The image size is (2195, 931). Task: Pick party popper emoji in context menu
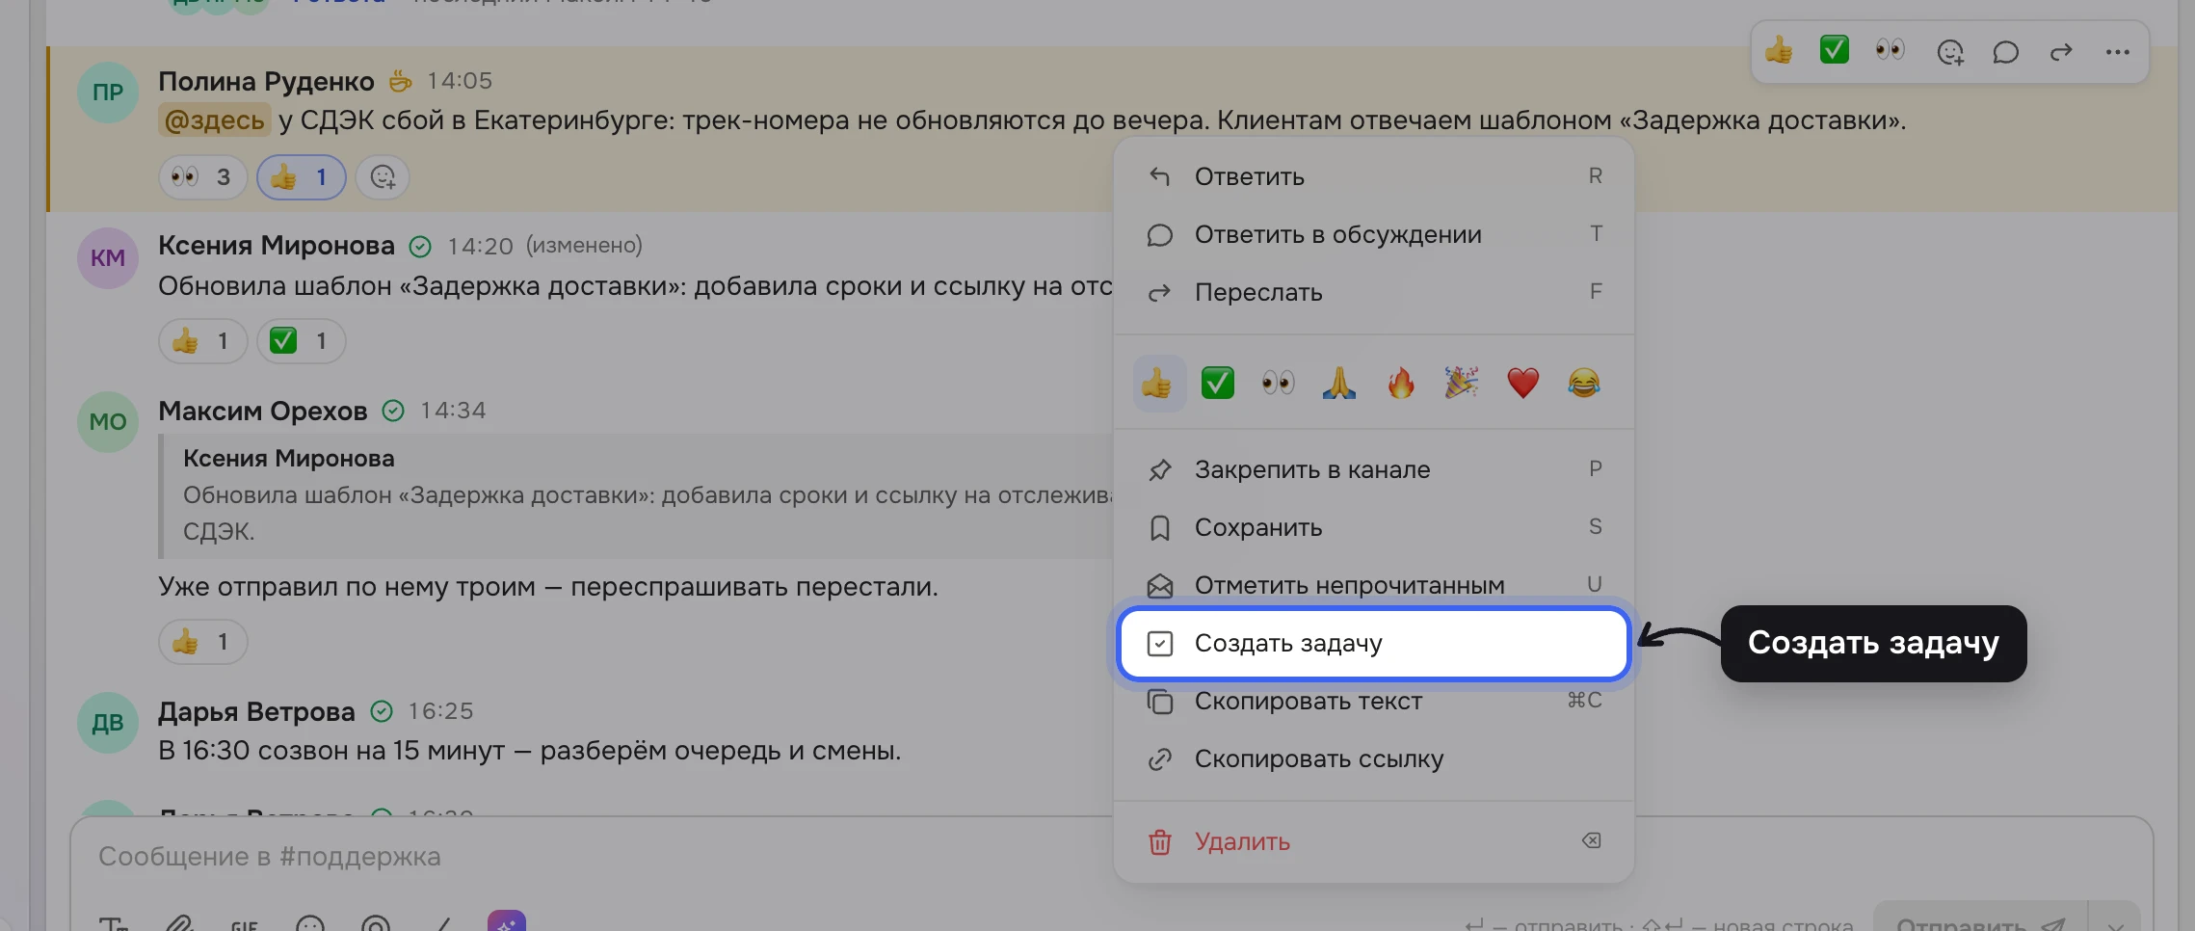coord(1462,384)
